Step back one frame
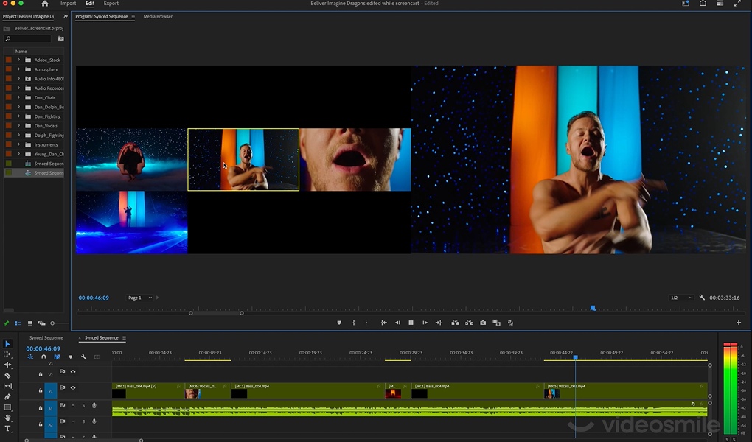752x442 pixels. coord(397,323)
